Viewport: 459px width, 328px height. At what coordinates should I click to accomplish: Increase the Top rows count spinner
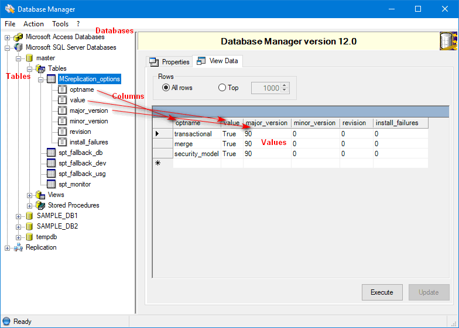point(285,85)
